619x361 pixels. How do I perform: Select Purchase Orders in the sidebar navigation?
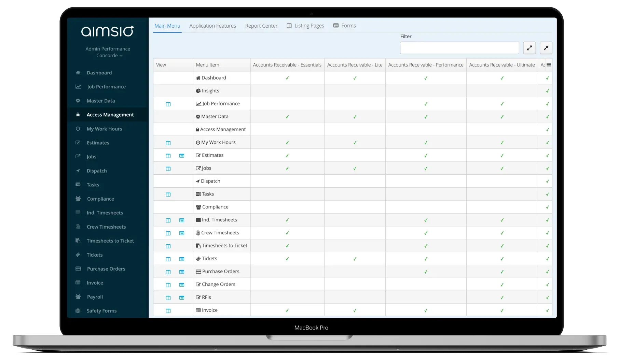tap(106, 269)
